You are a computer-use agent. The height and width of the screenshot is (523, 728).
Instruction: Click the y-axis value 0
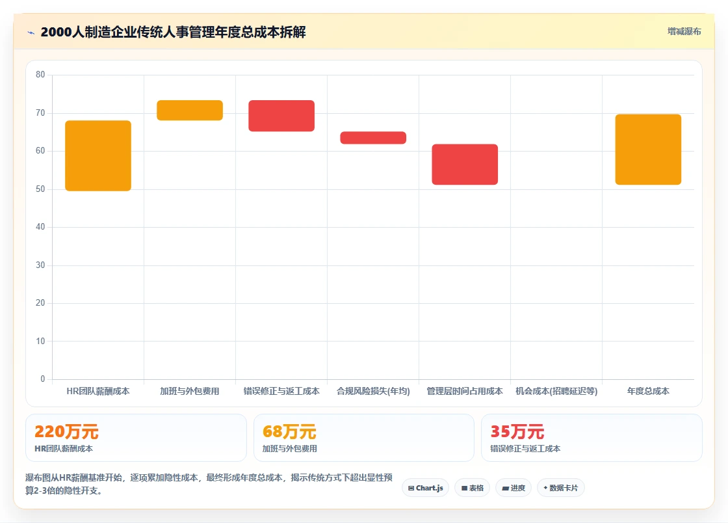[43, 379]
